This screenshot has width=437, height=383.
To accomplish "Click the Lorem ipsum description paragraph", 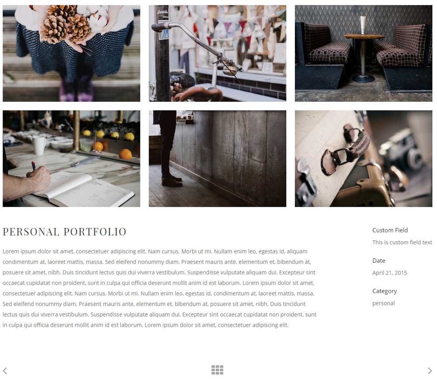I will (x=160, y=288).
